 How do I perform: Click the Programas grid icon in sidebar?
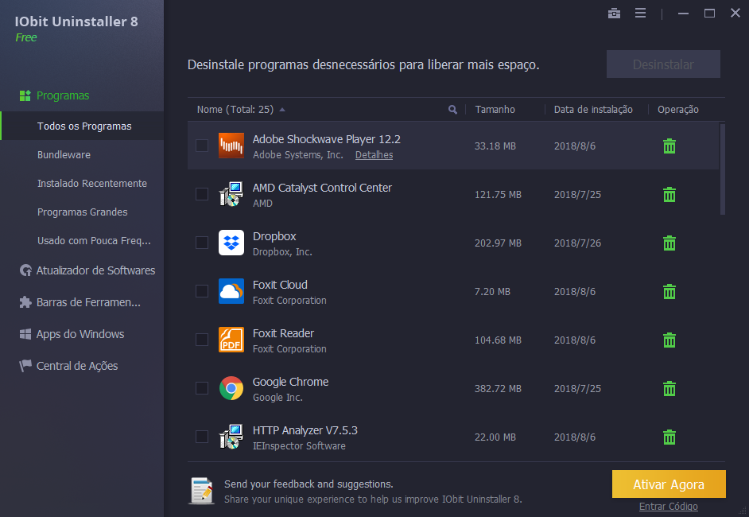click(x=25, y=95)
